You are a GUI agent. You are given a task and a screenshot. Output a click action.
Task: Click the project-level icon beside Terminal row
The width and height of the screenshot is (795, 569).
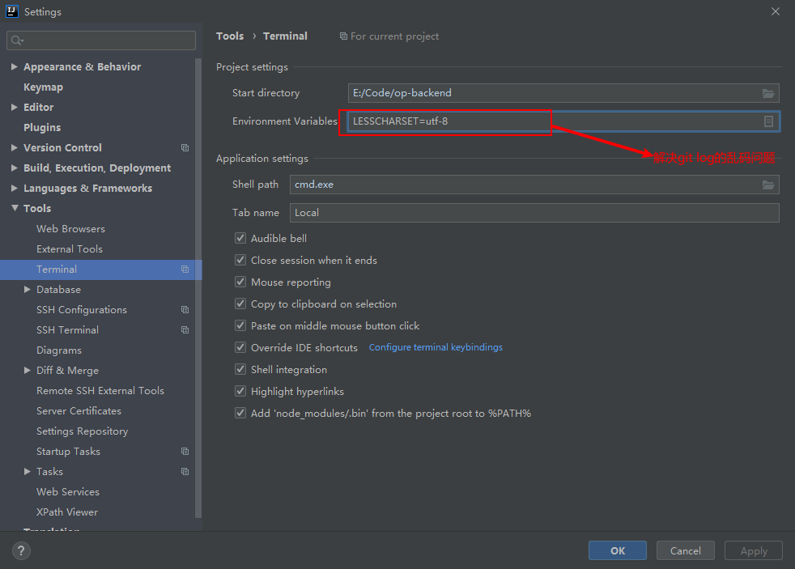(185, 270)
